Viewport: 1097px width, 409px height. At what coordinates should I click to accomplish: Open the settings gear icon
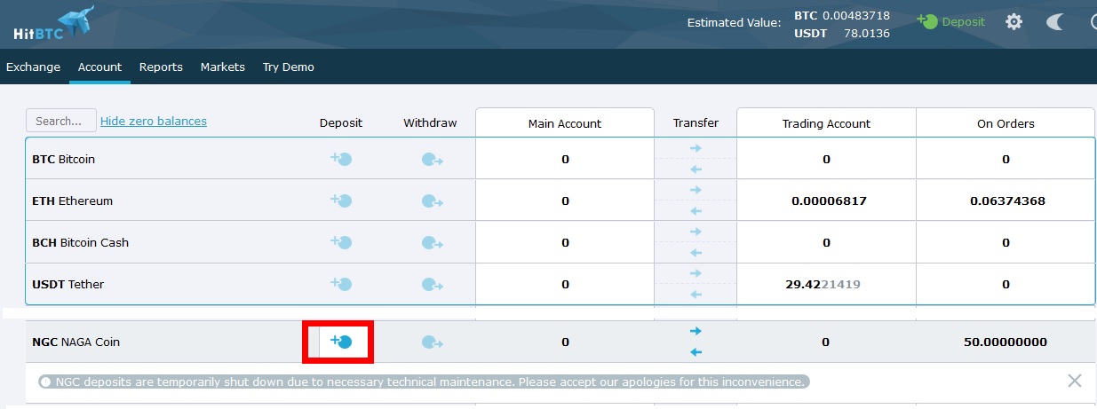point(1014,22)
